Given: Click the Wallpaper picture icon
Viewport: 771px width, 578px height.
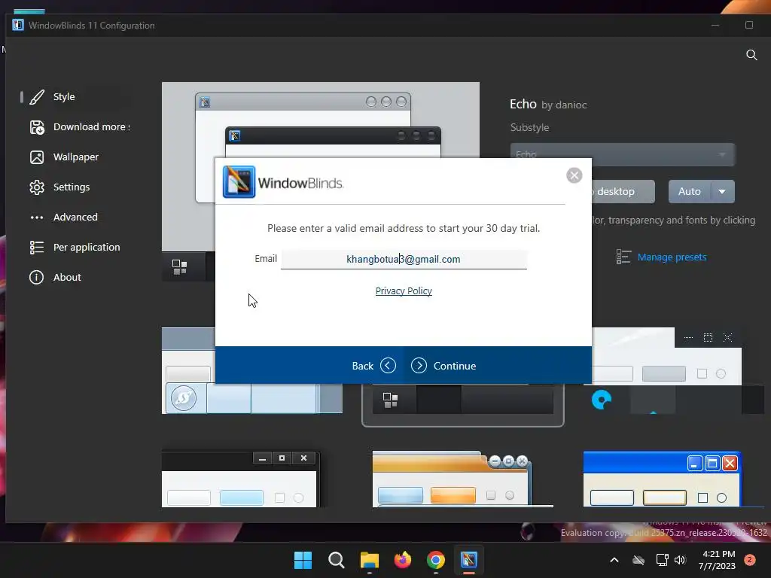Looking at the screenshot, I should click(x=37, y=157).
